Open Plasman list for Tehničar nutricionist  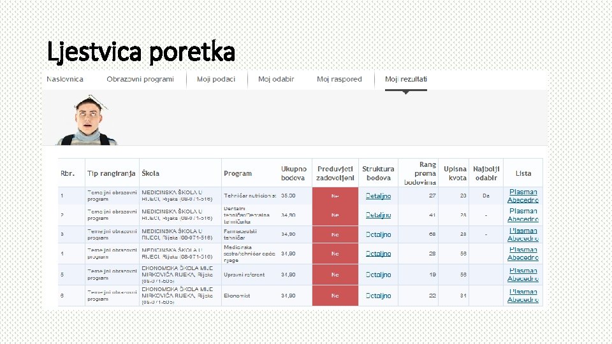523,192
